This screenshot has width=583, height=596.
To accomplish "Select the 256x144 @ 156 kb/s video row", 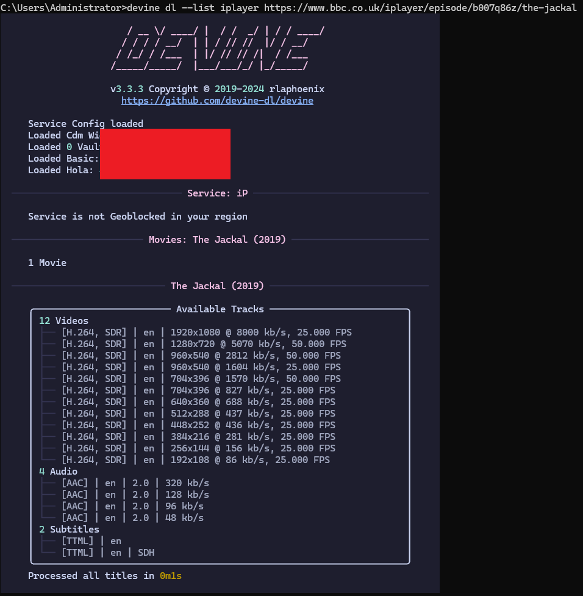I will [x=198, y=448].
